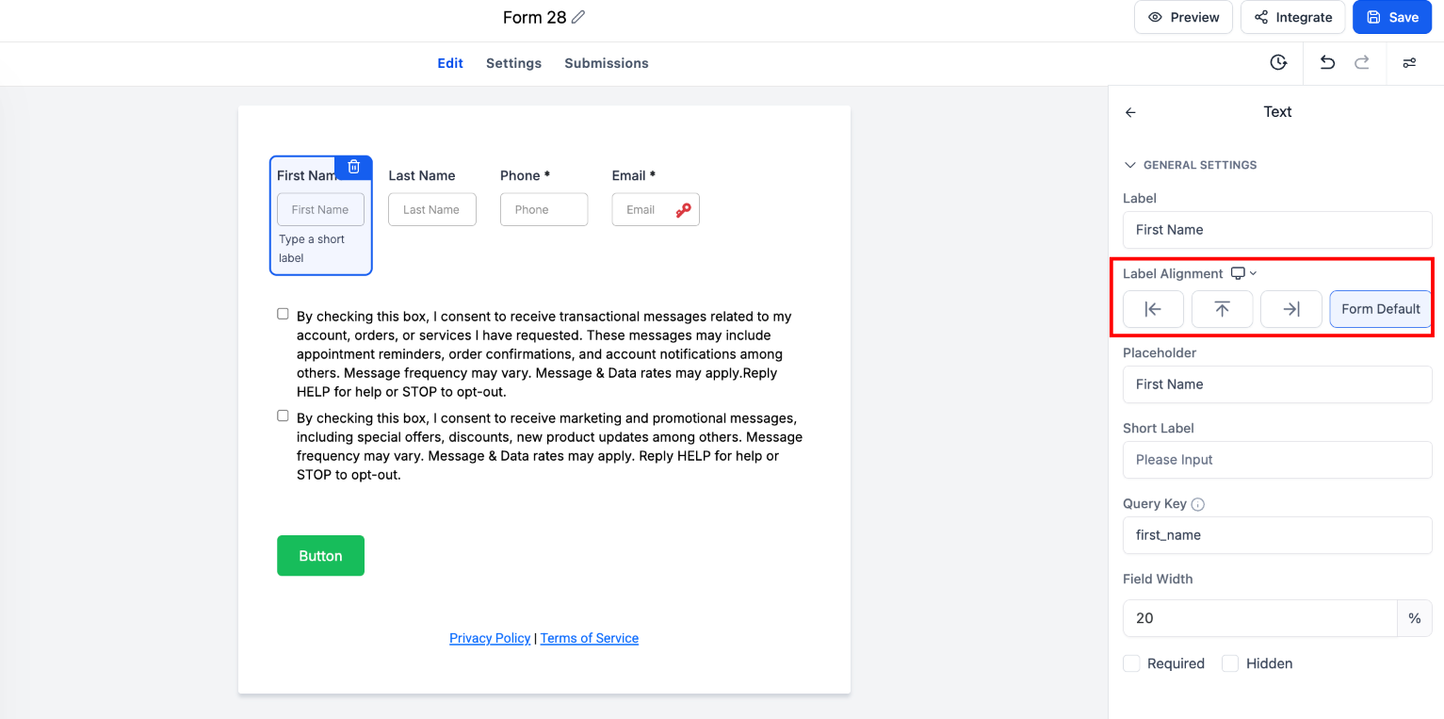The image size is (1444, 719).
Task: Click the blue Save button
Action: click(1391, 17)
